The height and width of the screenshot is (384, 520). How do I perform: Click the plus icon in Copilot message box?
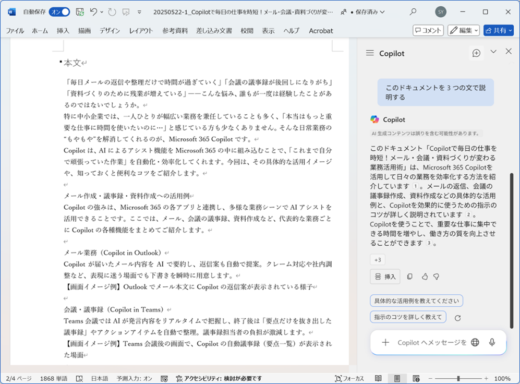coord(385,342)
